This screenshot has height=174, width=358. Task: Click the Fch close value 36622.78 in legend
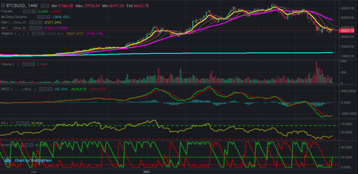coord(141,6)
